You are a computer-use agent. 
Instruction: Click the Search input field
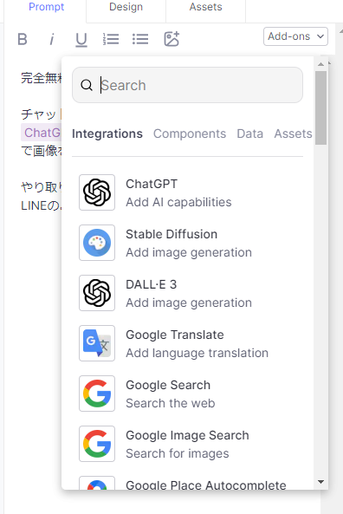pos(187,85)
